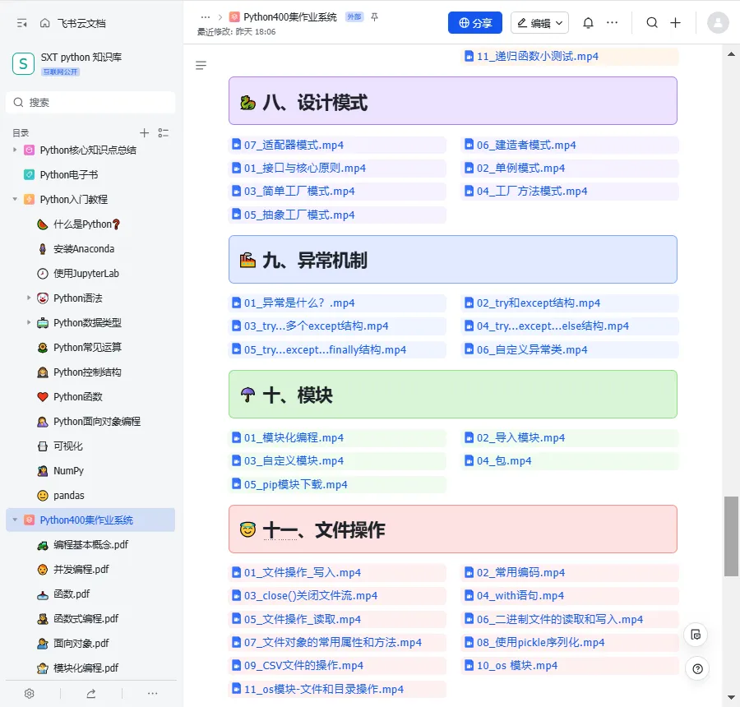The image size is (740, 707).
Task: Click the vertical scrollbar thumb
Action: pyautogui.click(x=731, y=536)
